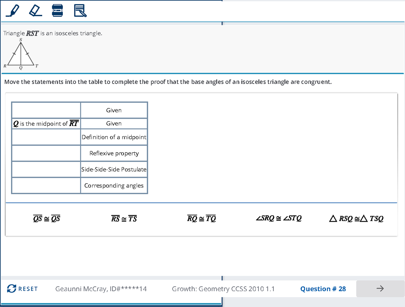Viewport: 405px width, 307px height.
Task: Open the Notepad tool
Action: [80, 11]
